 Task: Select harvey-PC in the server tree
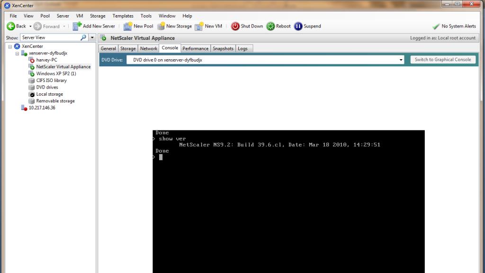click(x=47, y=60)
